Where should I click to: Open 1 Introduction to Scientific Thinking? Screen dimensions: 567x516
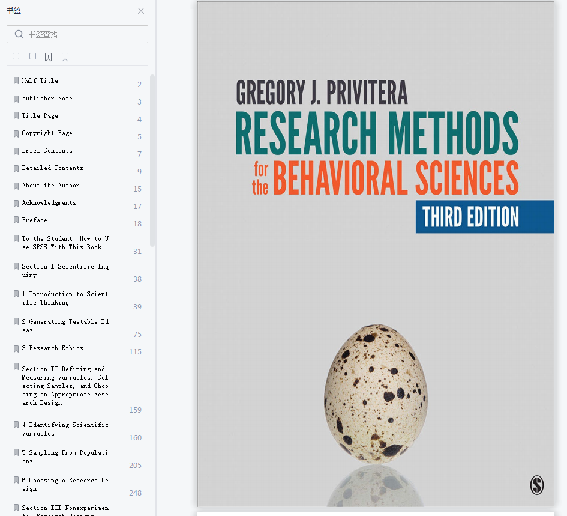(65, 298)
